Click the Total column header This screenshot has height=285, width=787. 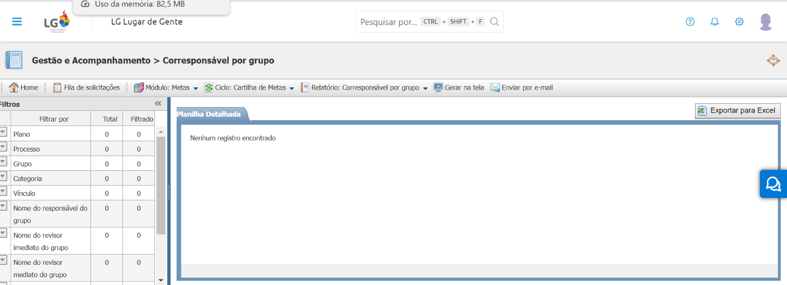point(110,119)
